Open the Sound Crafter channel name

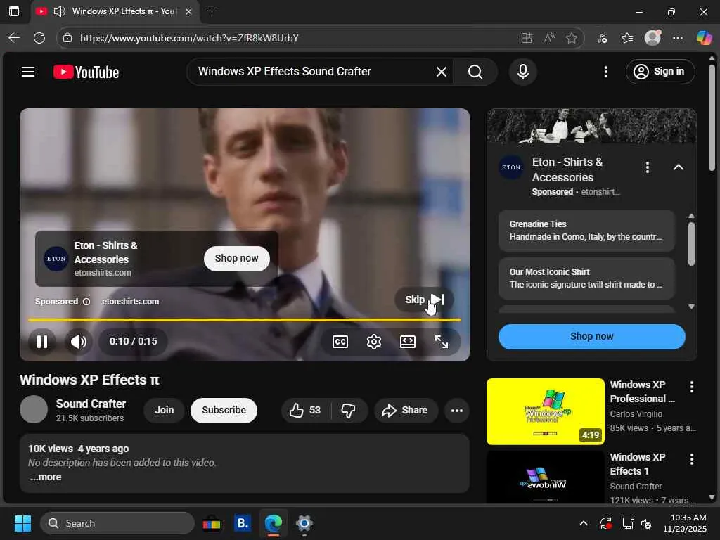tap(91, 404)
